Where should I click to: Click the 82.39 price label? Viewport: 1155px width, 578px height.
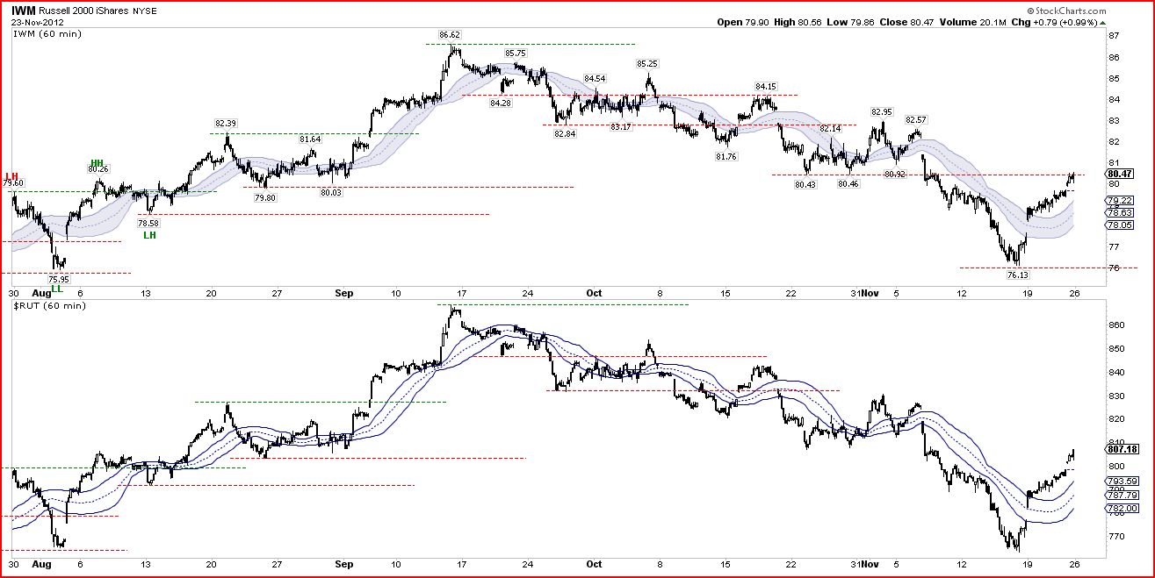click(226, 123)
